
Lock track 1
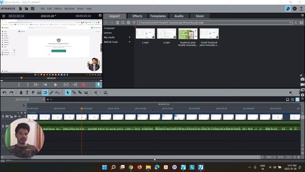click(x=11, y=117)
